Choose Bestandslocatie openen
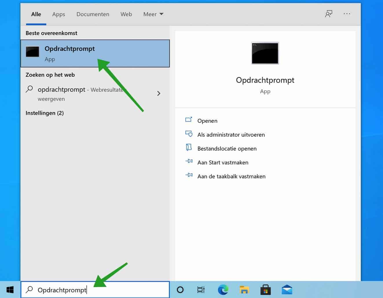The width and height of the screenshot is (383, 298). [x=227, y=149]
